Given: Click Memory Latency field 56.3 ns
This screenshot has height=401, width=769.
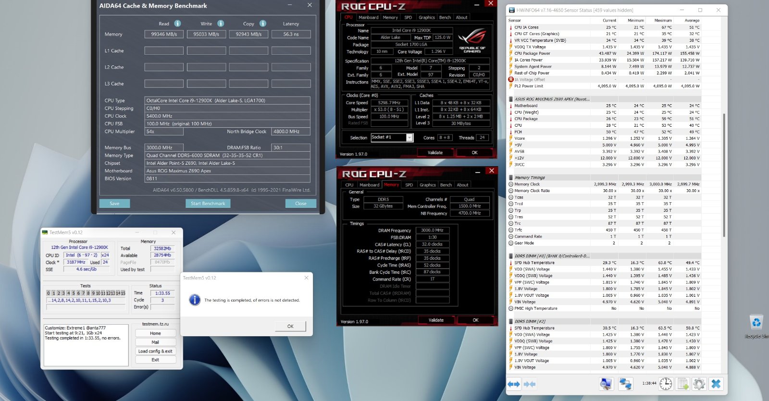Looking at the screenshot, I should [x=291, y=34].
